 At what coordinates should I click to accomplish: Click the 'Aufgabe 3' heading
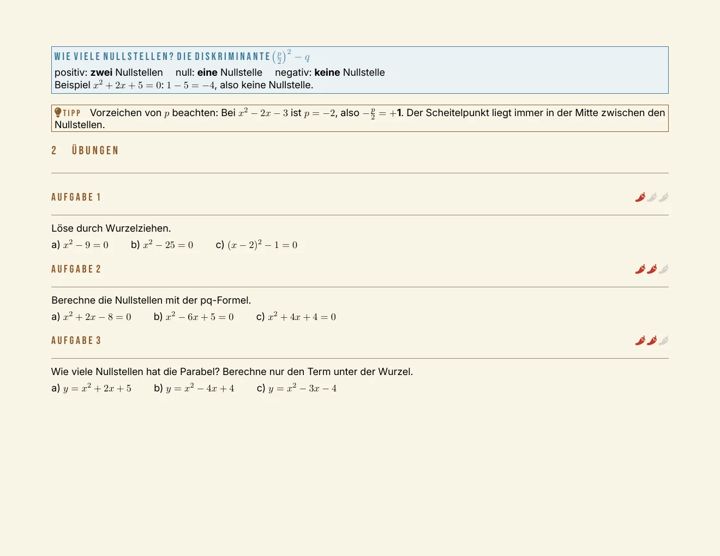(76, 341)
